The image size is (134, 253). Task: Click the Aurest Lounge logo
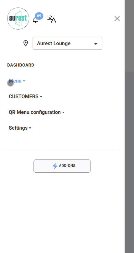tap(18, 19)
